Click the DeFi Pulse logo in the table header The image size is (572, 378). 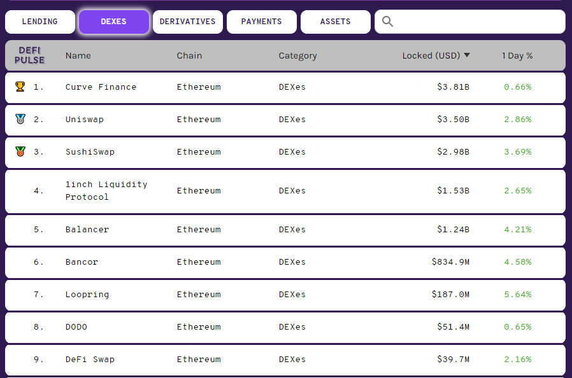pos(30,55)
